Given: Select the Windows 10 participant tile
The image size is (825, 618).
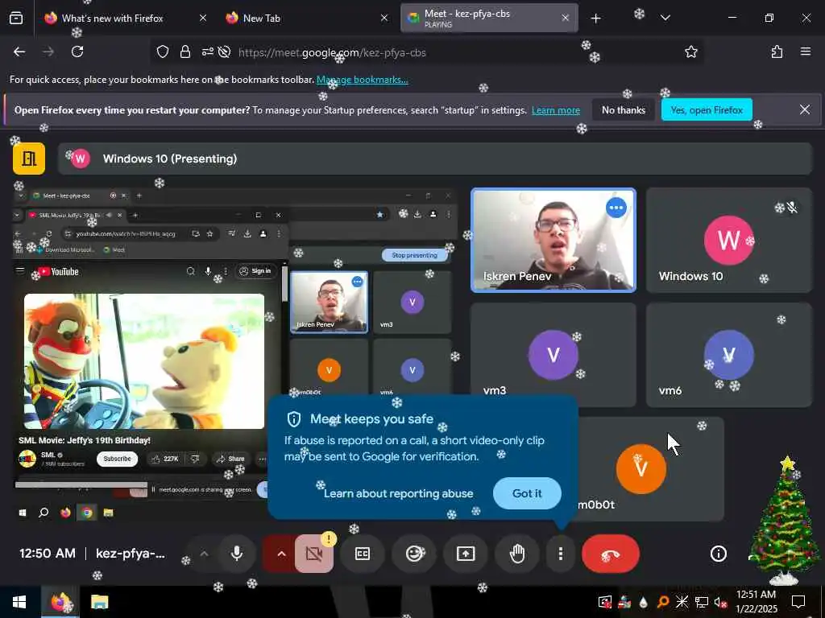Looking at the screenshot, I should (x=728, y=240).
